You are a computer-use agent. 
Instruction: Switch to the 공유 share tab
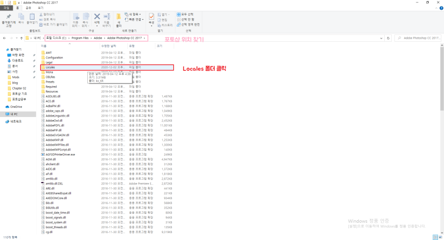pyautogui.click(x=28, y=8)
